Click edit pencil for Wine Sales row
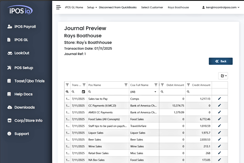Screen dimensions: 244x163 click(219, 146)
